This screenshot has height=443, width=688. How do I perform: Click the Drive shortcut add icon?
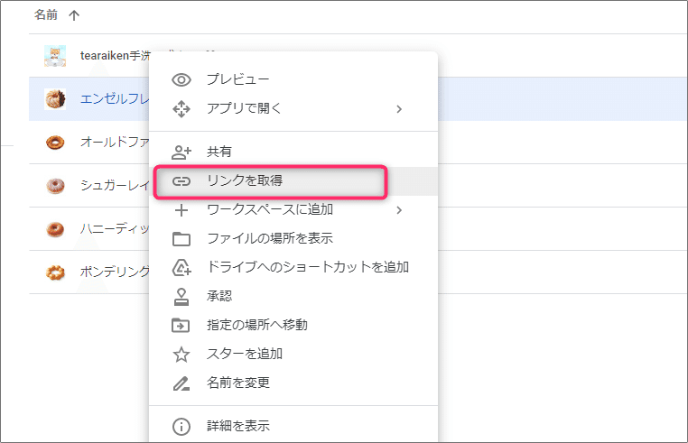click(181, 268)
